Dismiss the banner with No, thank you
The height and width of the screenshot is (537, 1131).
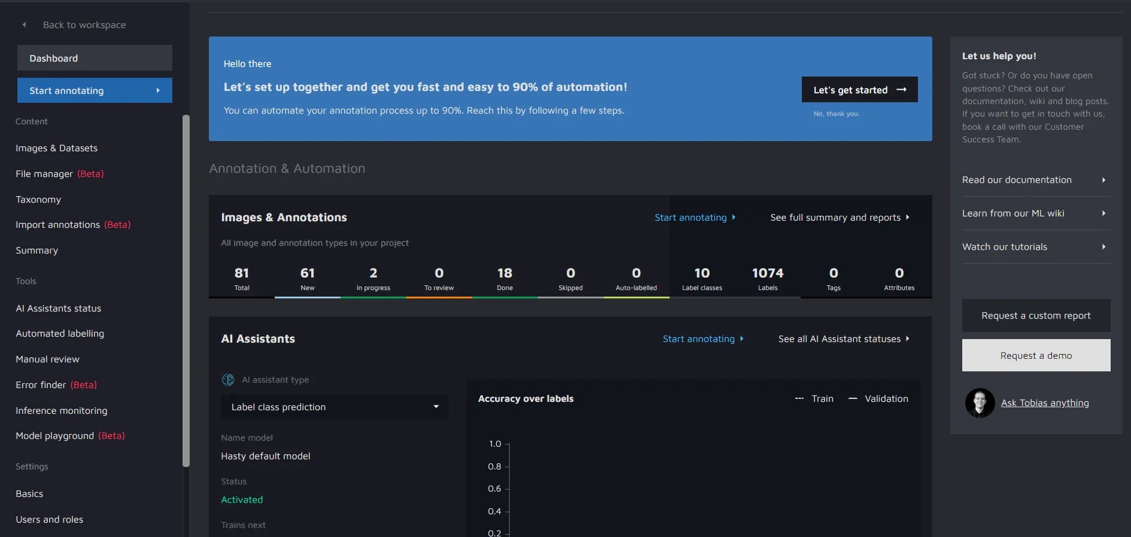click(x=836, y=114)
